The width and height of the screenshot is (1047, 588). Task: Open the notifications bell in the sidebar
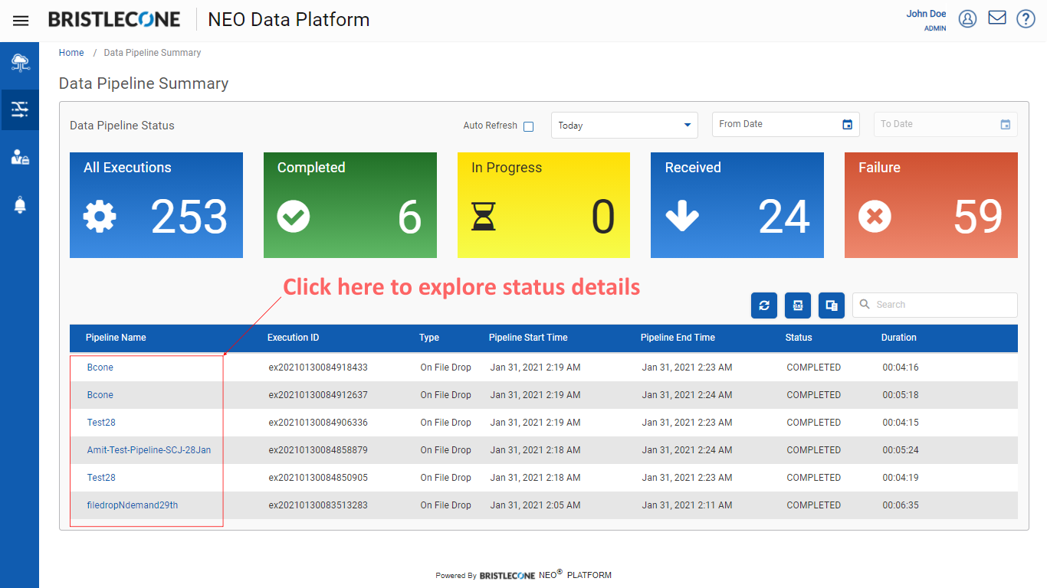point(20,205)
